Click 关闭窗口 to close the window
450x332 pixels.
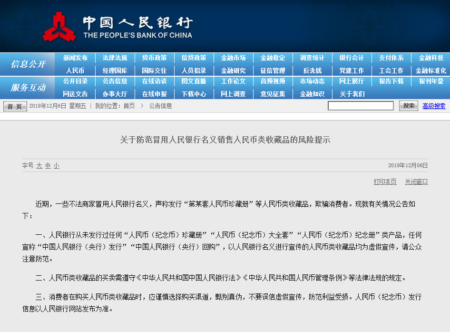(416, 181)
